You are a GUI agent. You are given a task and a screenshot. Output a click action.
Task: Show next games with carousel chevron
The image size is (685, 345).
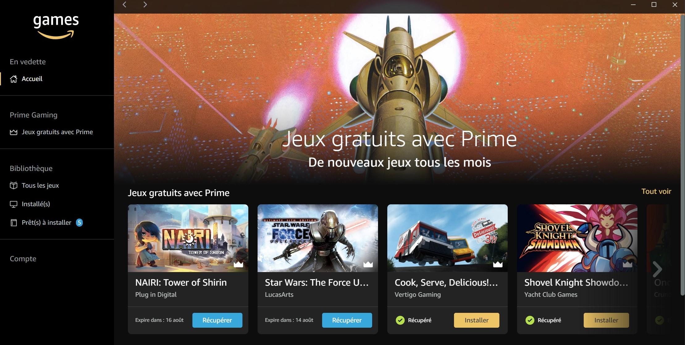coord(658,269)
